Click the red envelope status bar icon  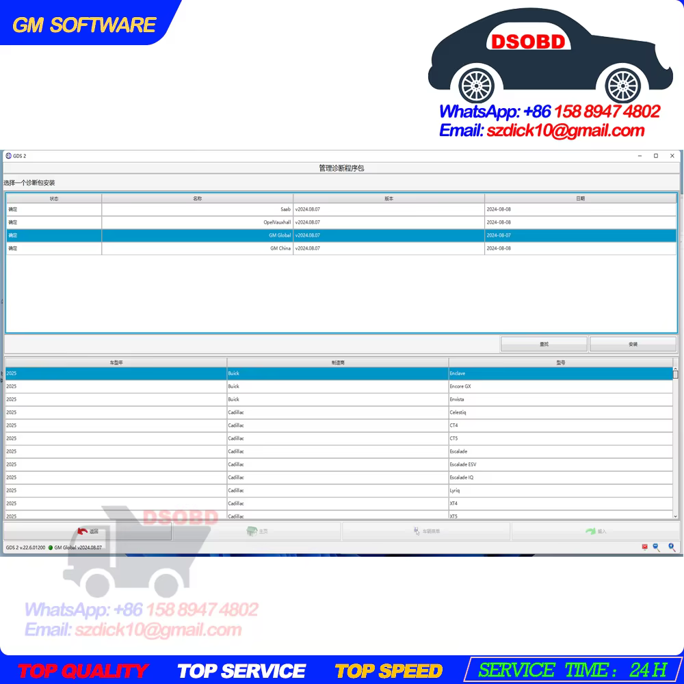coord(644,547)
